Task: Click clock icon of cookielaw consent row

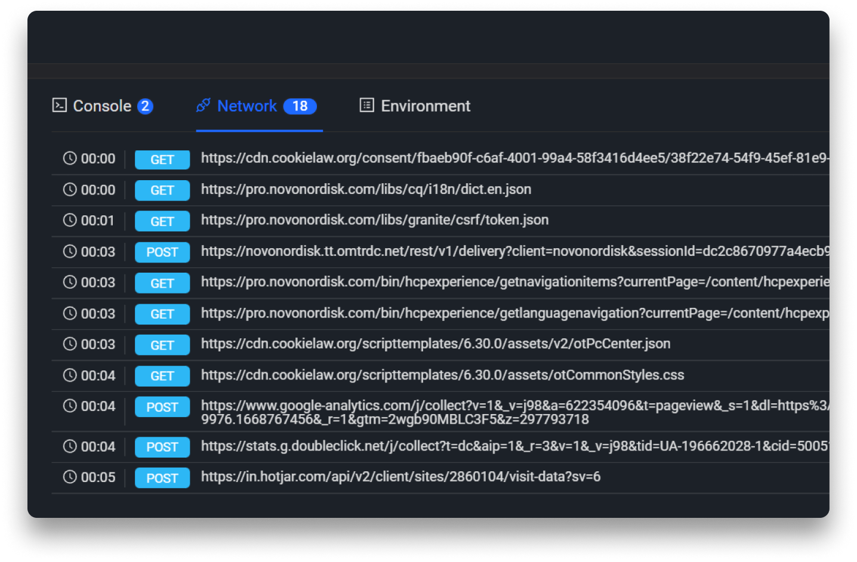Action: (x=70, y=159)
